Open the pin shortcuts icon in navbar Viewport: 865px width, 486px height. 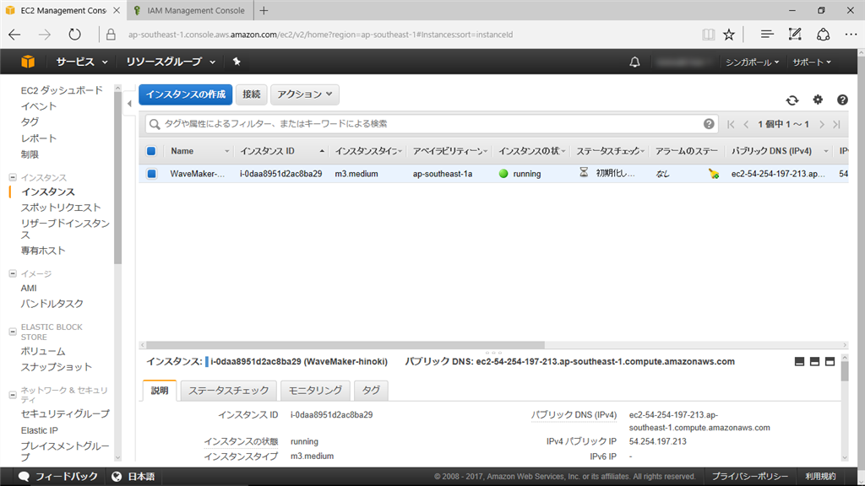(x=237, y=62)
